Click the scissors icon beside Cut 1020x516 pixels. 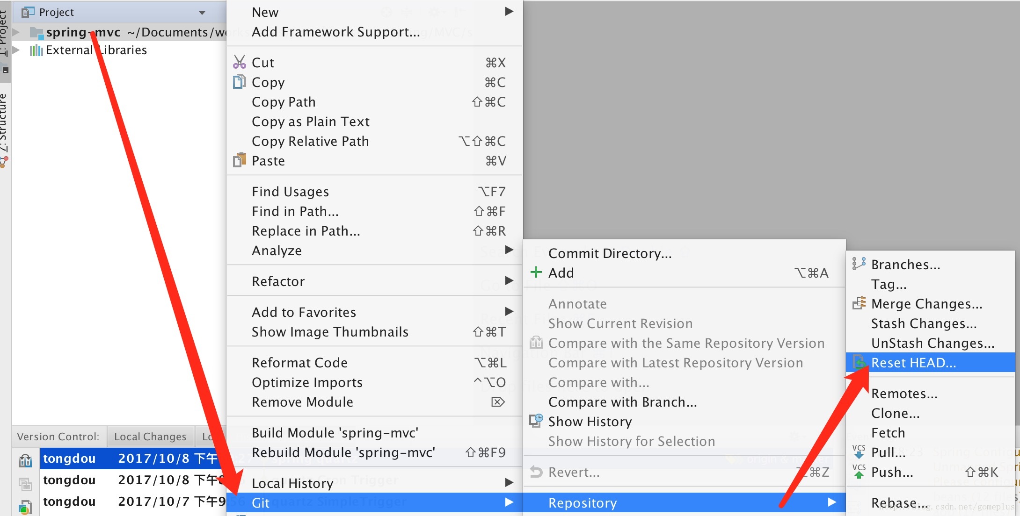[x=239, y=62]
